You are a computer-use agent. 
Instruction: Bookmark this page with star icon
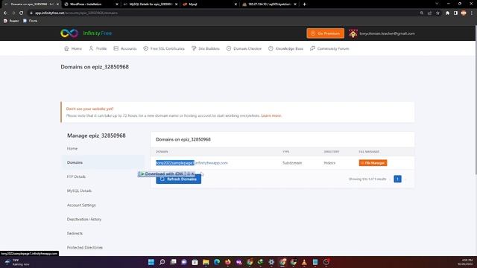437,13
